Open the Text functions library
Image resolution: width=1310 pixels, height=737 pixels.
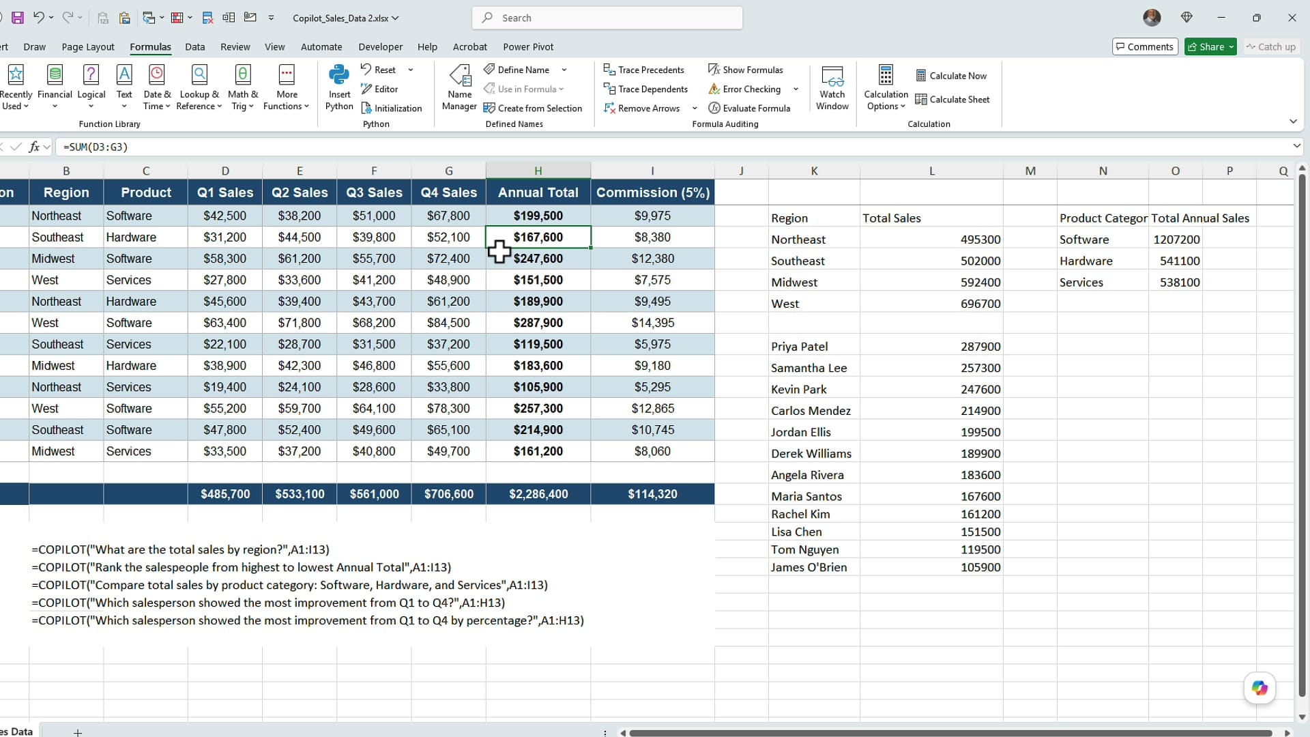coord(124,87)
